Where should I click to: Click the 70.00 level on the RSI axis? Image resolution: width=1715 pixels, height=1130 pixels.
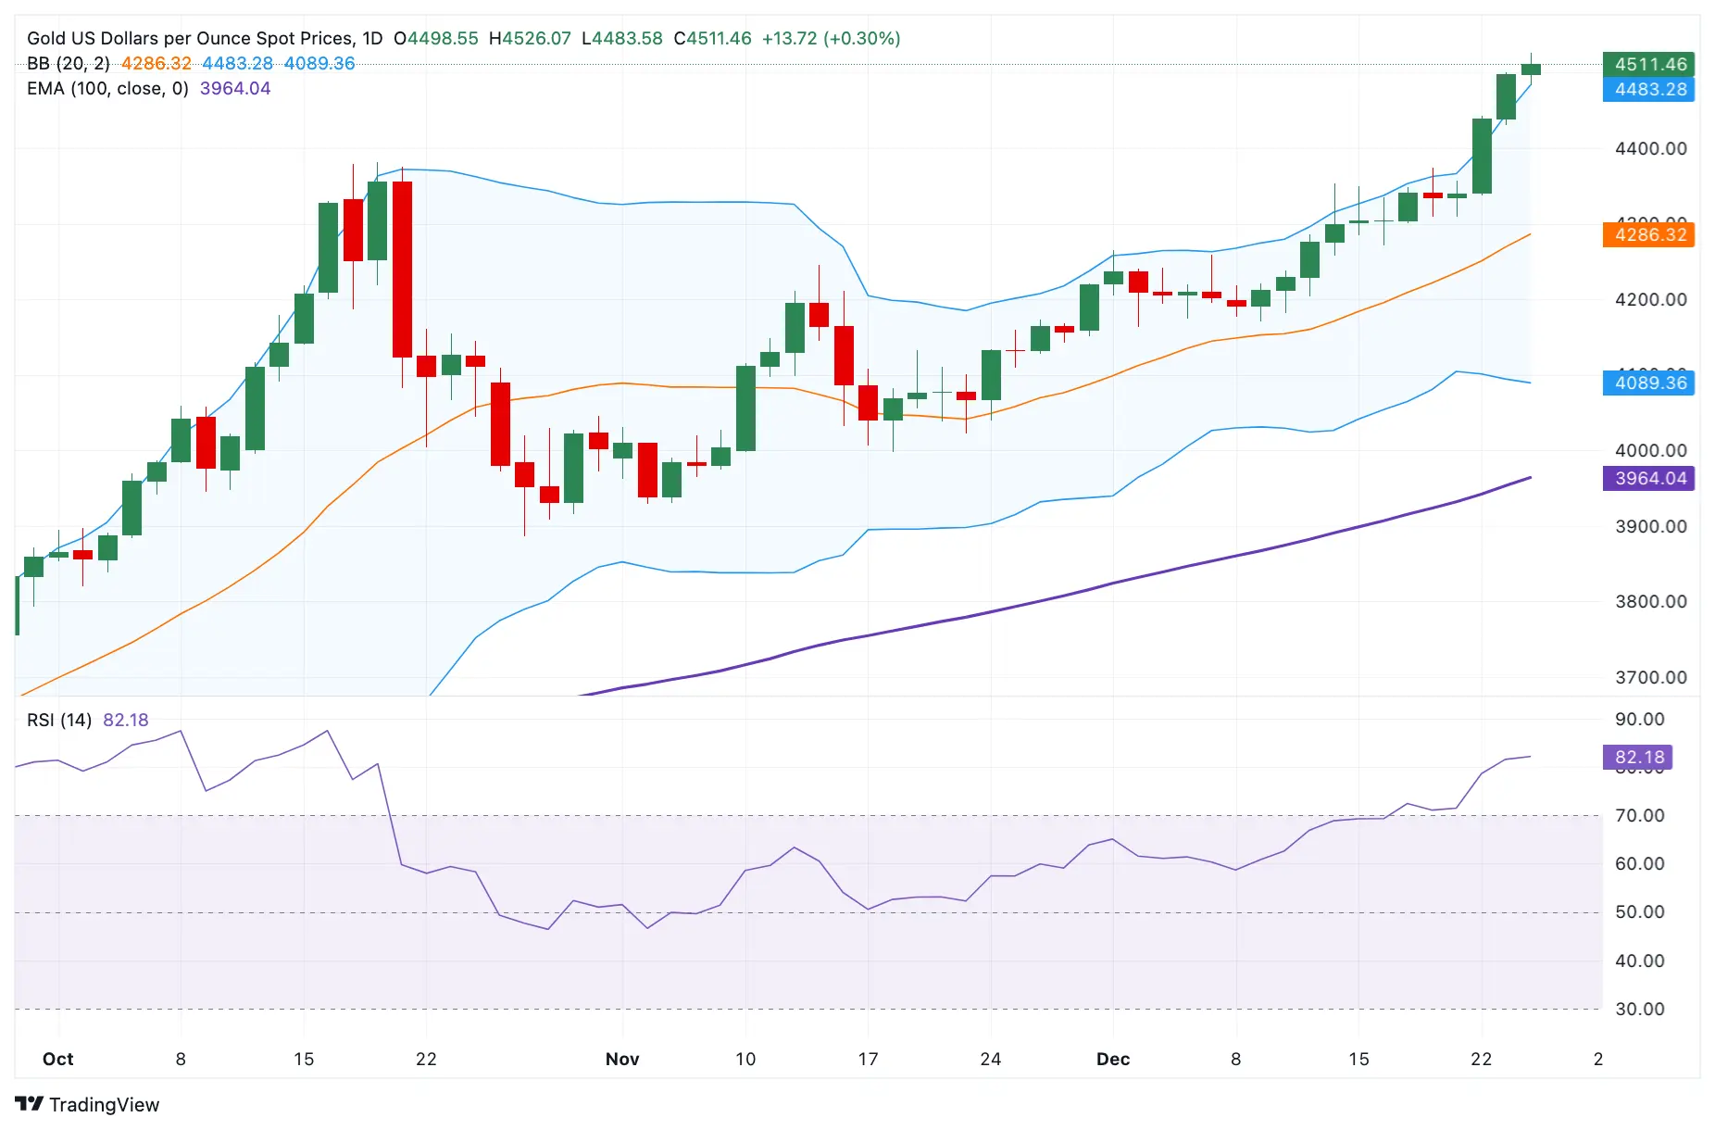pos(1639,815)
